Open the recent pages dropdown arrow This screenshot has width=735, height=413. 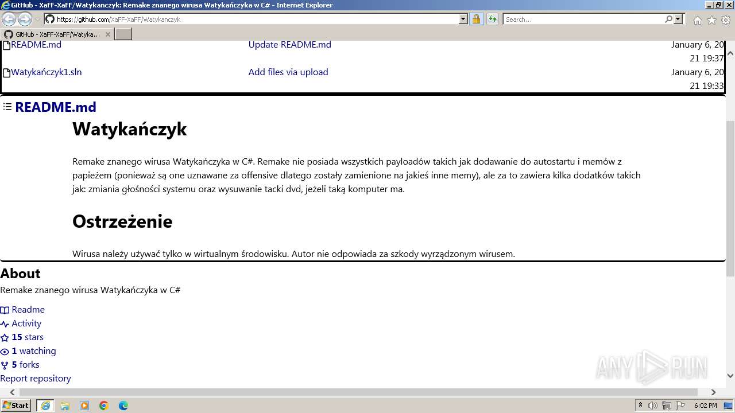38,20
